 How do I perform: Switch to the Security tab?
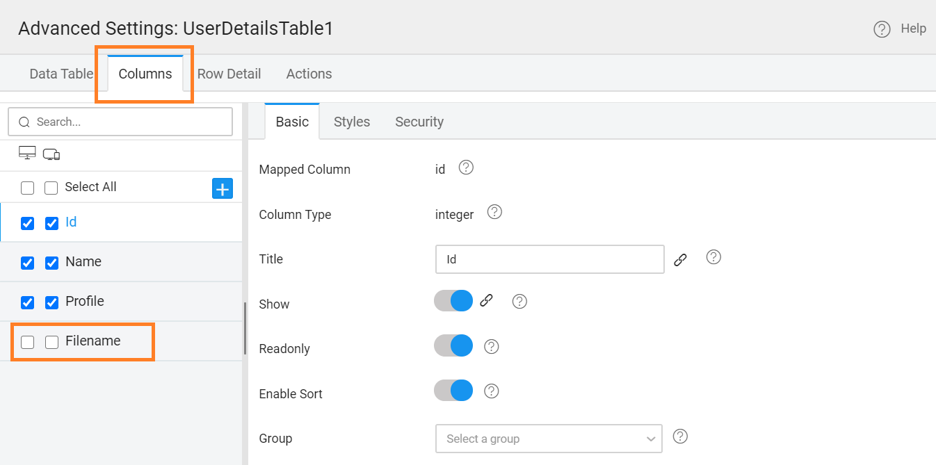click(x=419, y=122)
